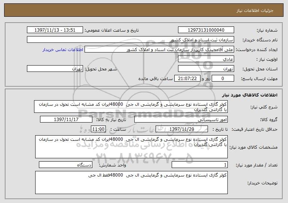Select the goods group field امور تاسیساتی
288x203 pixels.
[x=181, y=120]
